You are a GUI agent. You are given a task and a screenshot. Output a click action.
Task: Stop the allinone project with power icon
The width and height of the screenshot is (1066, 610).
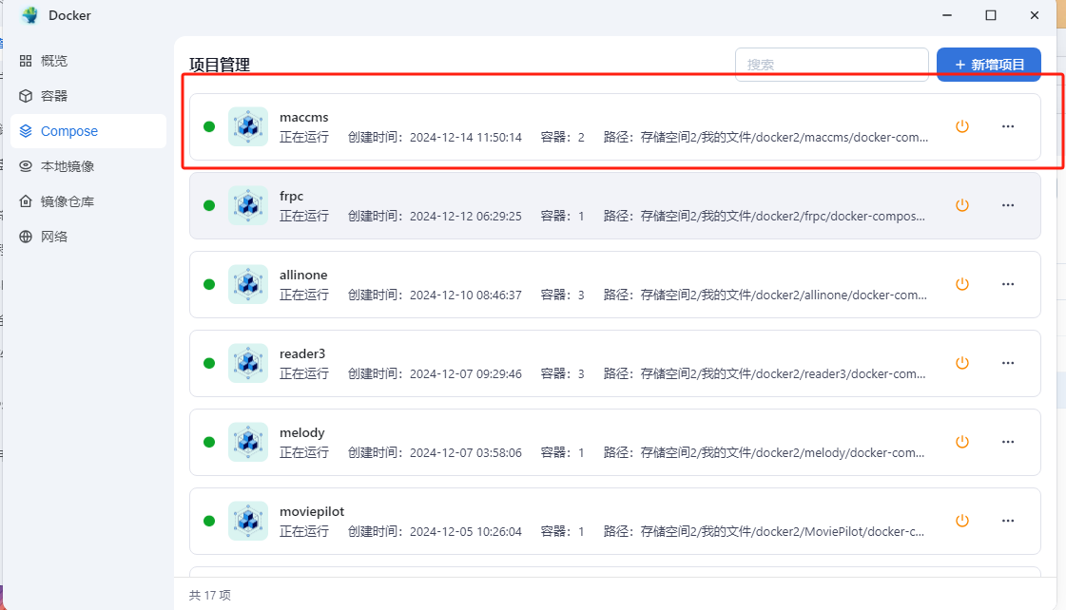[x=962, y=284]
